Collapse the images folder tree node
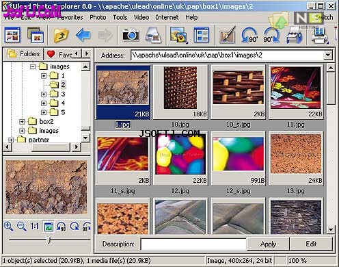The width and height of the screenshot is (339, 267). tap(33, 66)
